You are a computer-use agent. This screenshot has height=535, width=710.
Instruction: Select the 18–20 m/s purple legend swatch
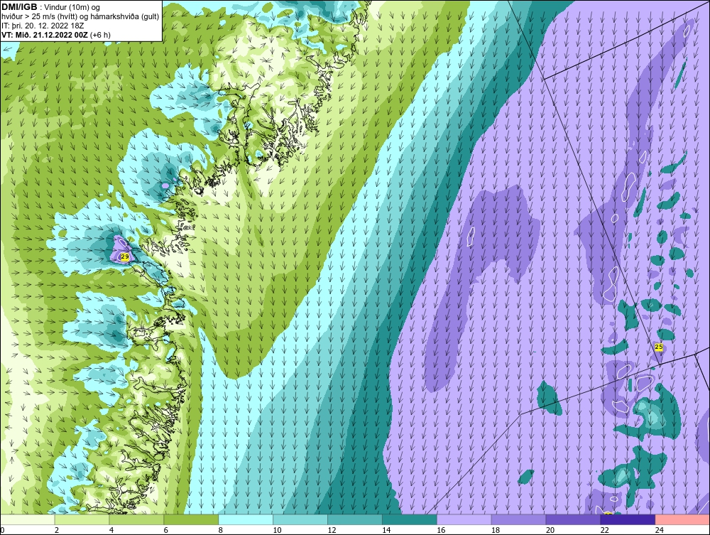click(518, 519)
